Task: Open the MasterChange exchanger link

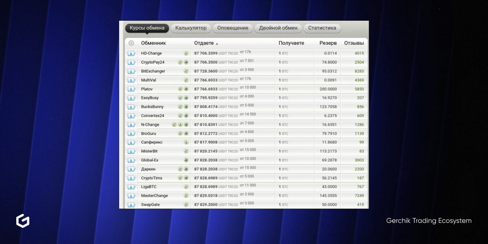Action: point(155,196)
